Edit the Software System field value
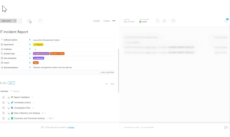The width and height of the screenshot is (230, 137). (73, 40)
